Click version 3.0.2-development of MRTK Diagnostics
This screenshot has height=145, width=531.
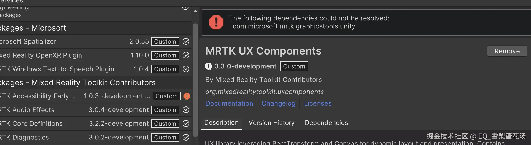[x=119, y=137]
